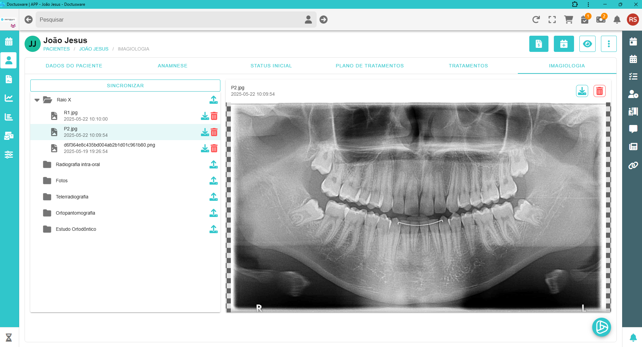Upload a file to Fotos folder
642x347 pixels.
point(213,181)
